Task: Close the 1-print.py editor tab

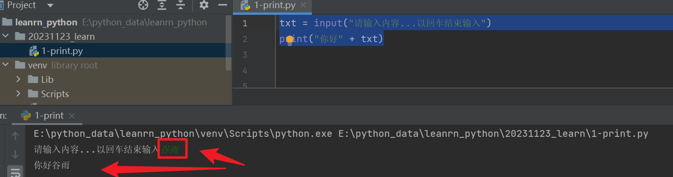Action: pyautogui.click(x=304, y=6)
